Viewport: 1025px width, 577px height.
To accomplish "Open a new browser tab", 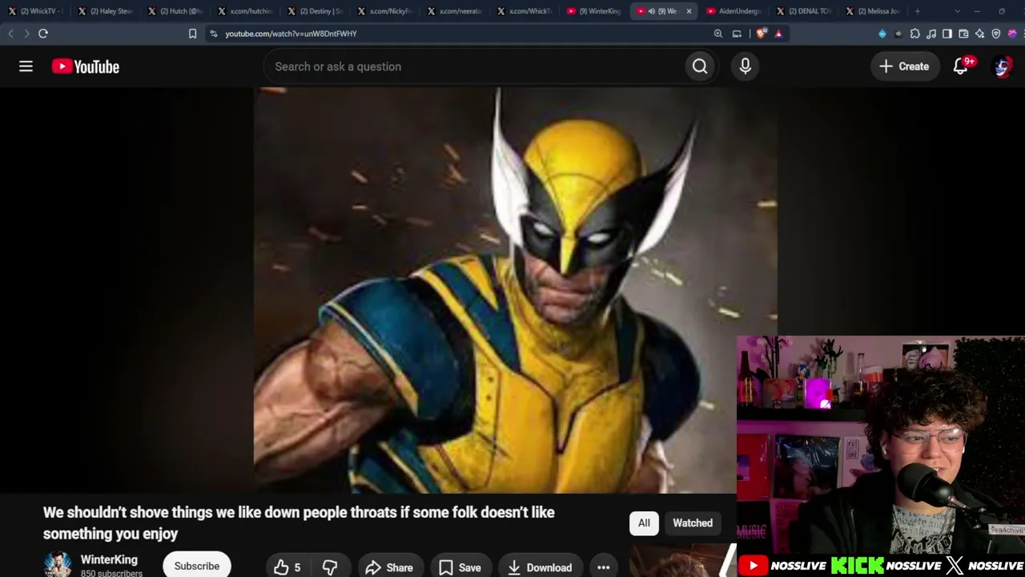I will point(918,11).
